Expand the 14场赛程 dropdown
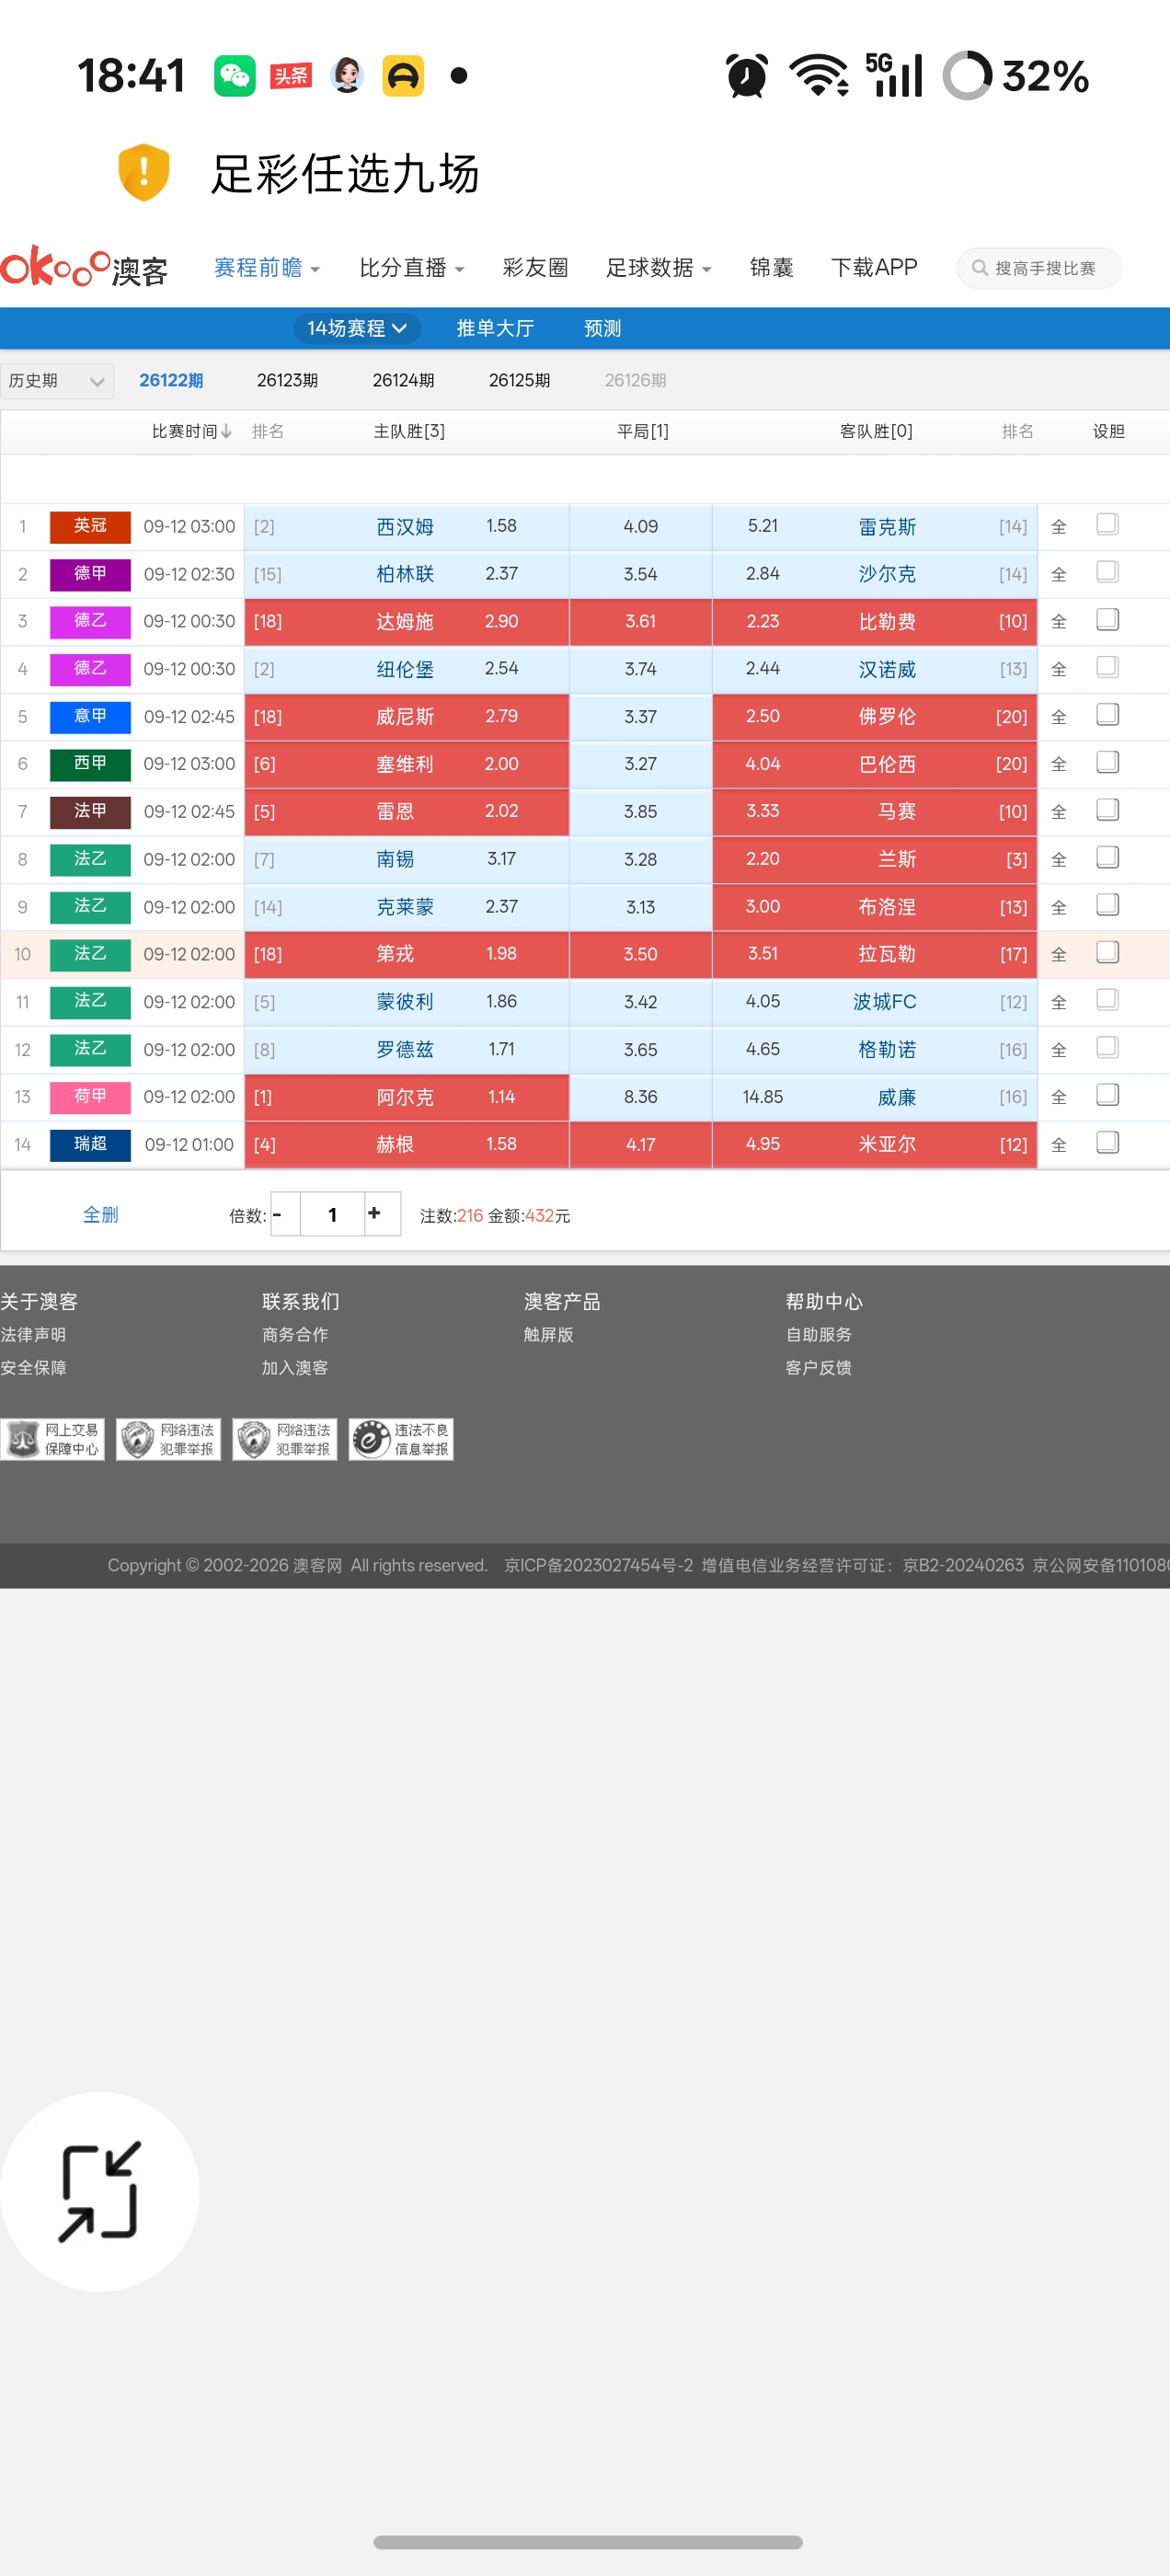 pos(357,328)
